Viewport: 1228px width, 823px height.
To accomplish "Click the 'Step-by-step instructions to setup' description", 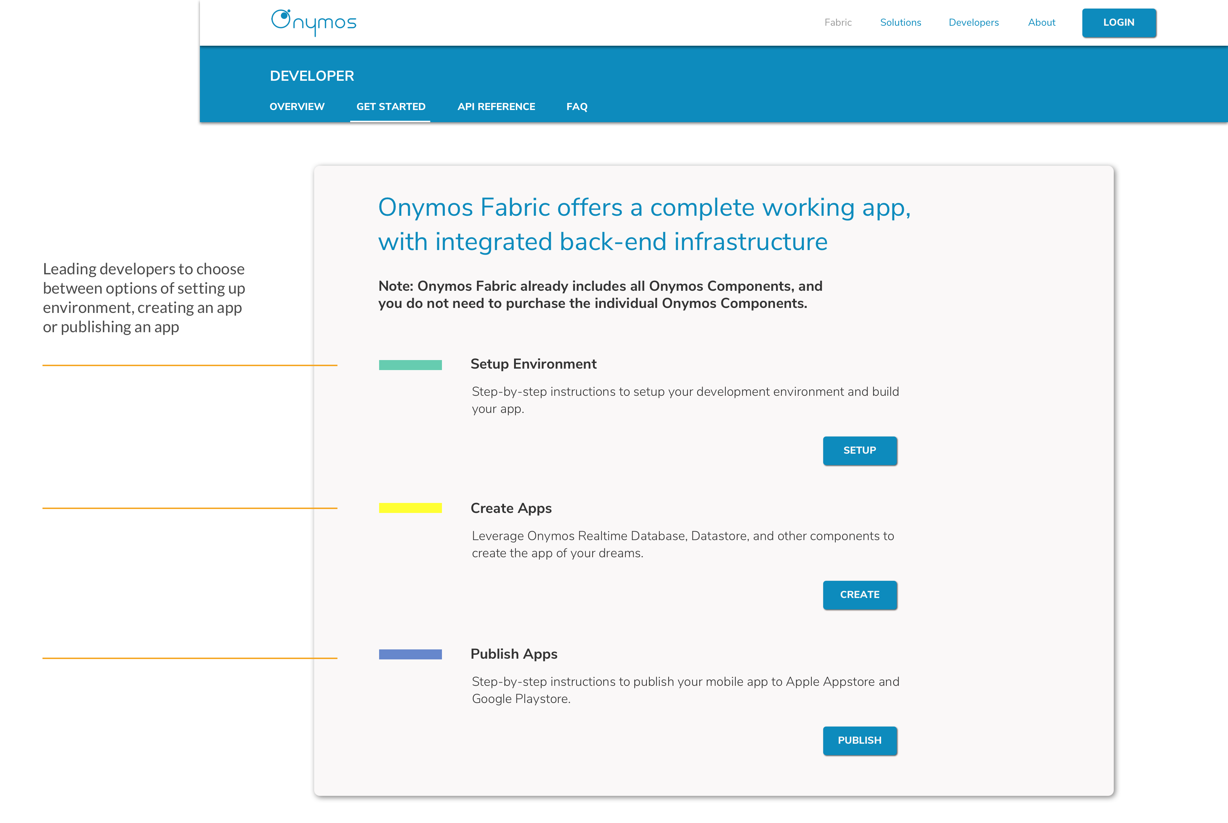I will pos(685,400).
